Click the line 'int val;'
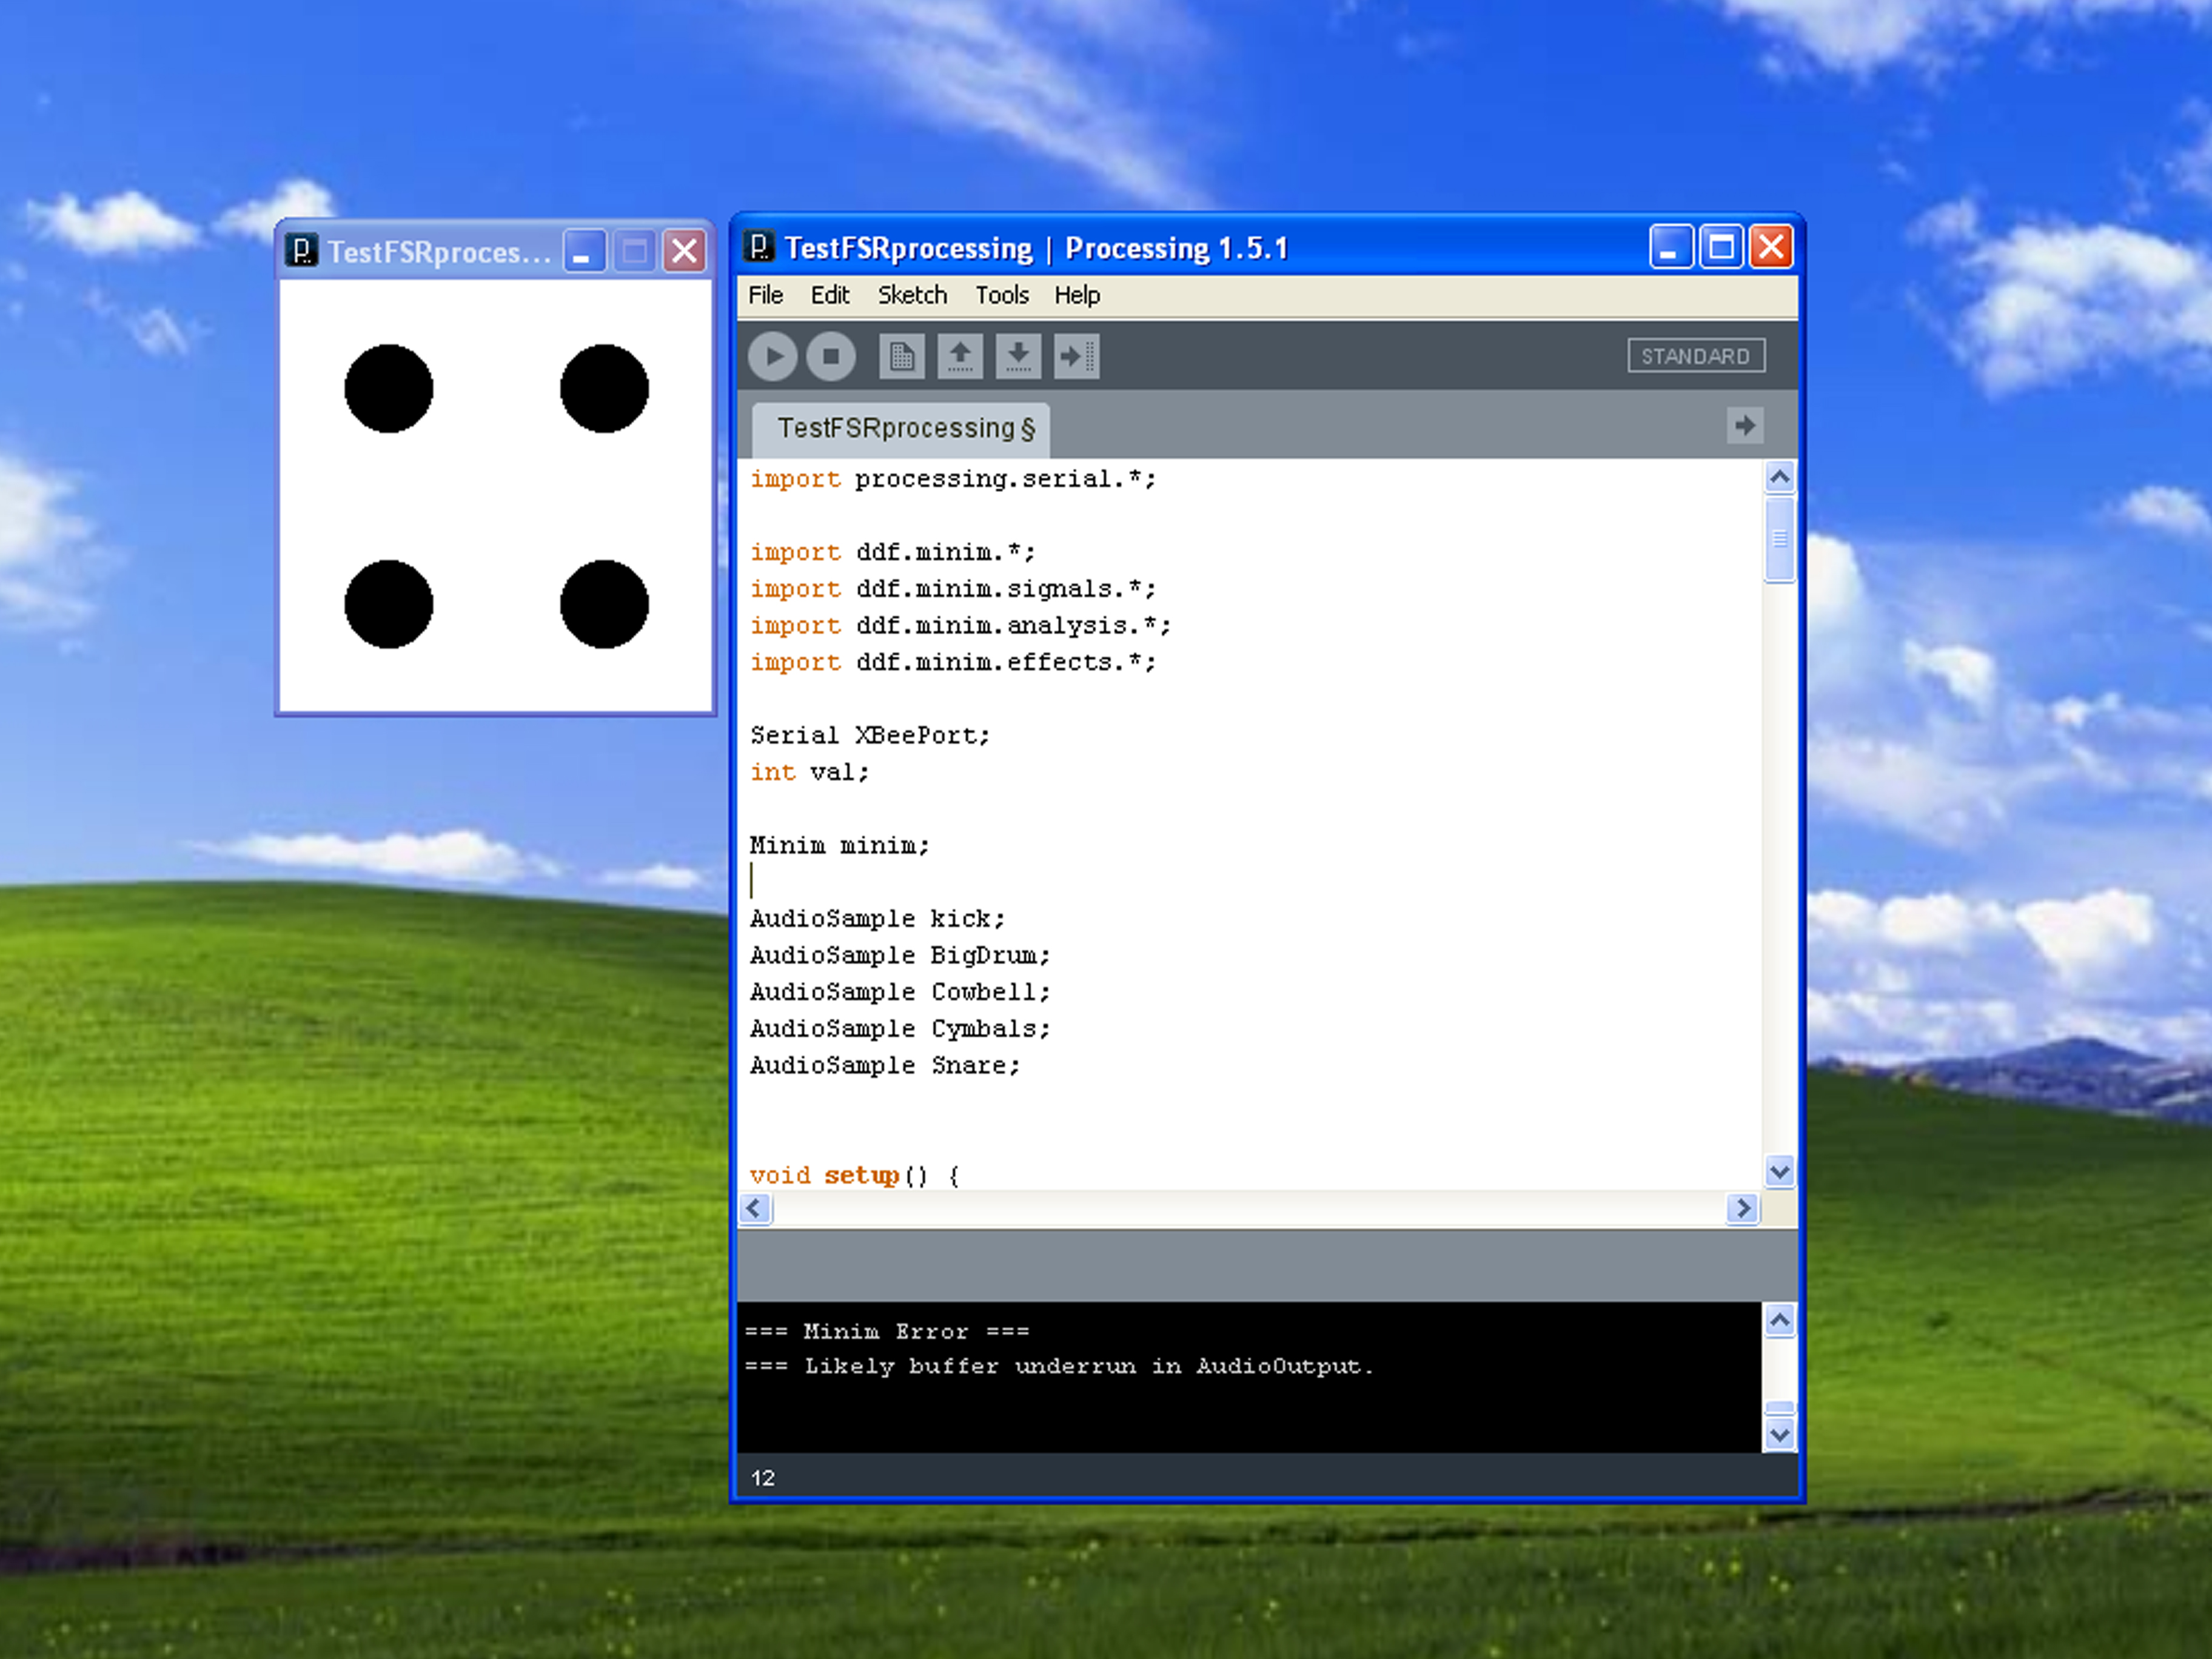Viewport: 2212px width, 1659px height. click(810, 772)
